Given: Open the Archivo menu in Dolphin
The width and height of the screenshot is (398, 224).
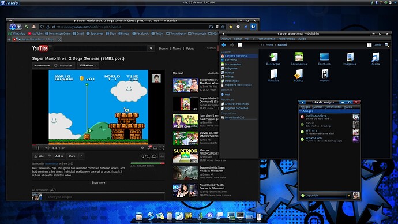Looking at the screenshot, I should click(x=226, y=39).
